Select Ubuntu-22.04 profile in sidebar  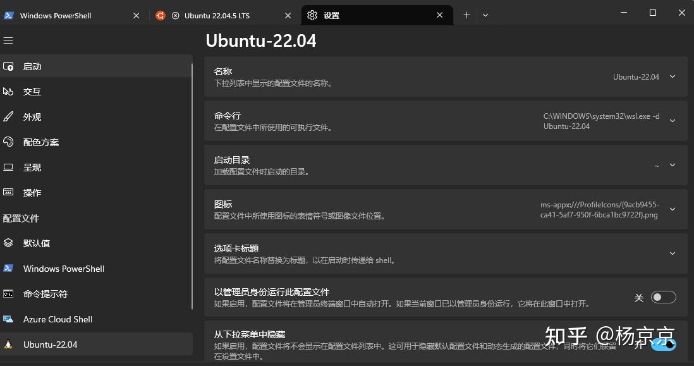point(96,345)
